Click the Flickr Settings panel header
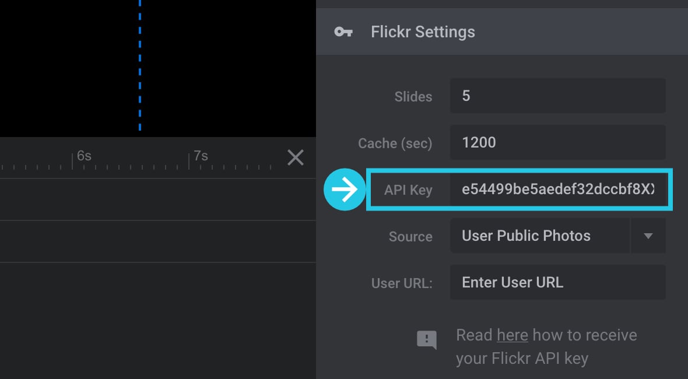 point(502,31)
